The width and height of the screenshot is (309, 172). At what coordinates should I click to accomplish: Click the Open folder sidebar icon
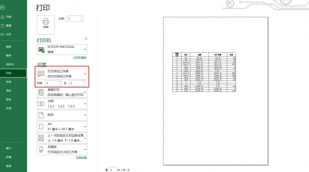pyautogui.click(x=2, y=34)
